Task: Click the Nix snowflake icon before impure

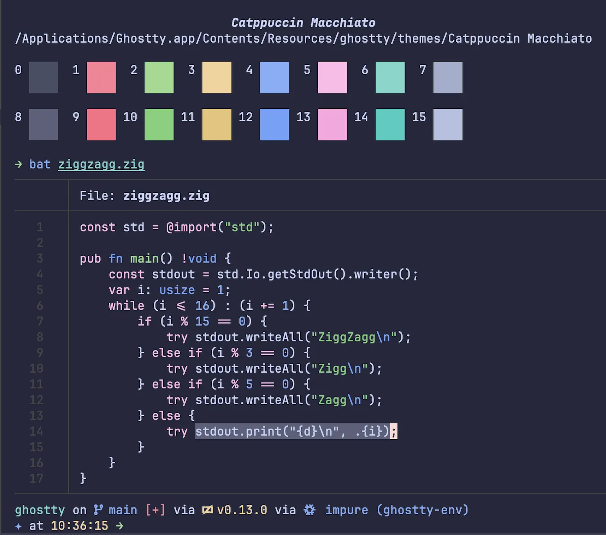Action: pyautogui.click(x=309, y=510)
